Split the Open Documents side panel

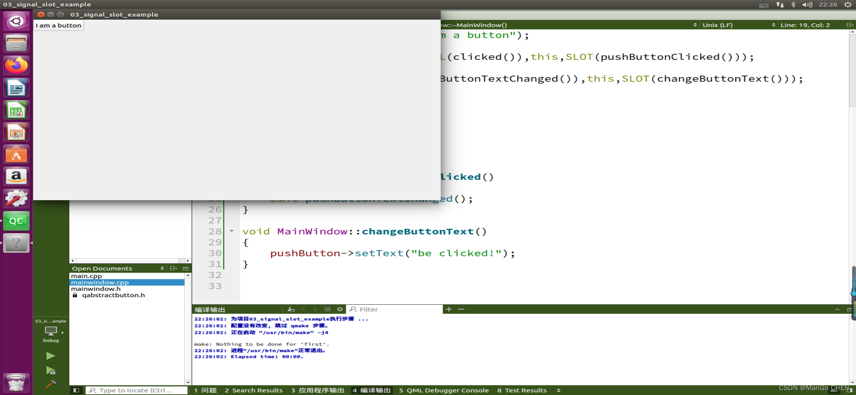click(x=174, y=269)
